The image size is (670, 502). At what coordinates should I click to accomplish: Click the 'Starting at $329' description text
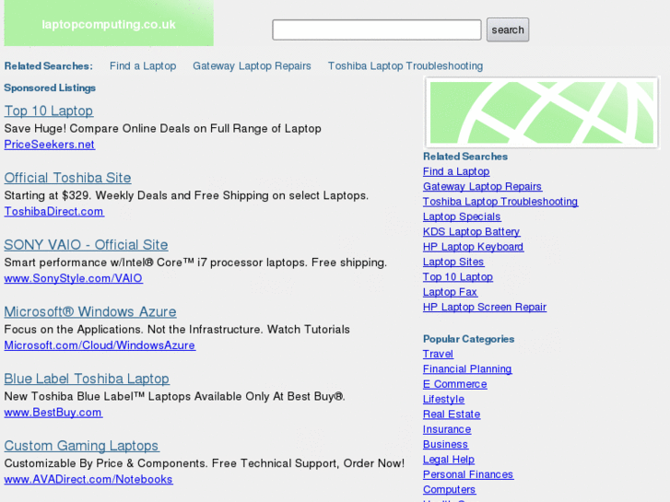point(186,195)
